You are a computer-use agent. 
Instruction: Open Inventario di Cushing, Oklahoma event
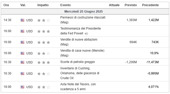[x=80, y=73]
